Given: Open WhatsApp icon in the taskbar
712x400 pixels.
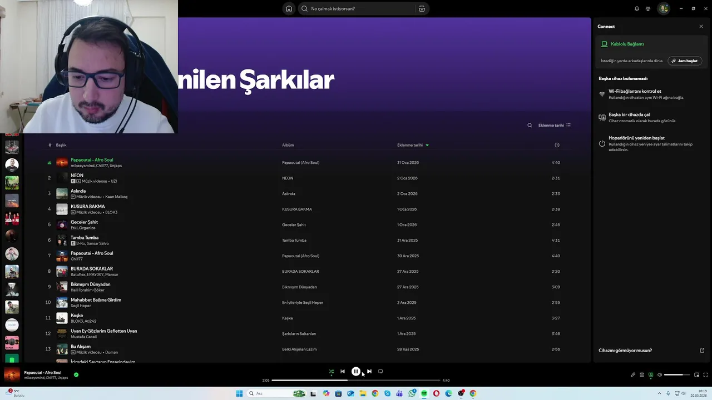Looking at the screenshot, I should coord(412,393).
